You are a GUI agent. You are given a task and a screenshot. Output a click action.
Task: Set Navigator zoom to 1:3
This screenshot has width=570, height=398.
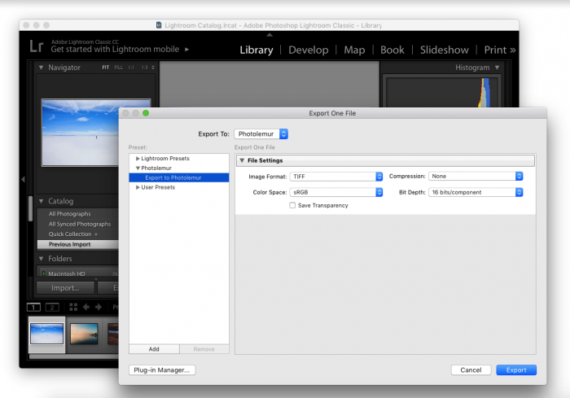click(145, 68)
